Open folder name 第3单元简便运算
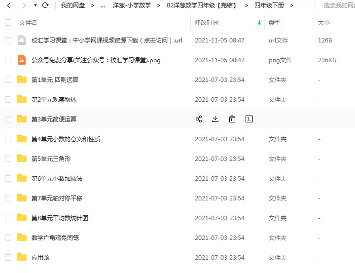 [x=54, y=119]
